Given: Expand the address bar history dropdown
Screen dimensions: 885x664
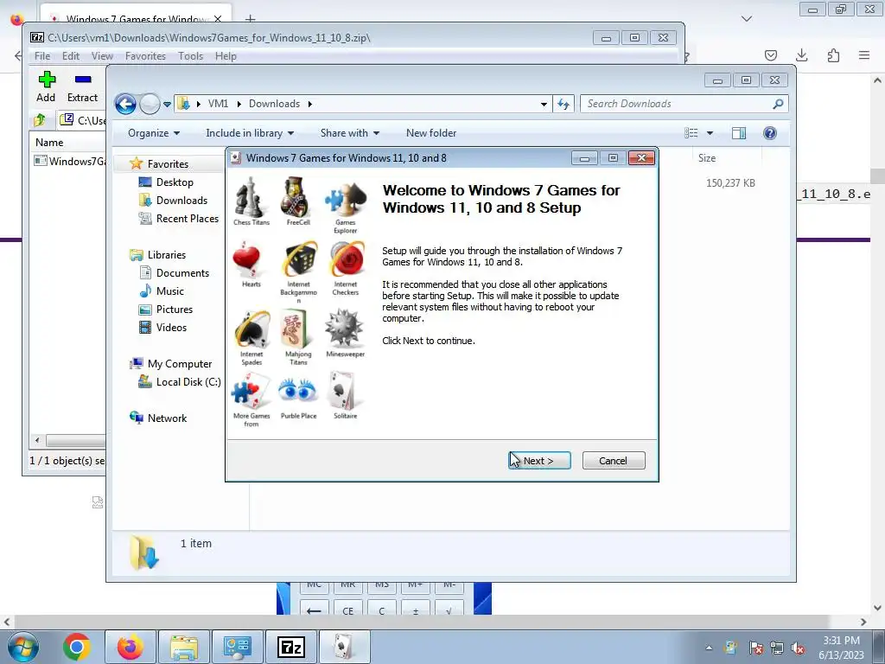Looking at the screenshot, I should pyautogui.click(x=544, y=104).
